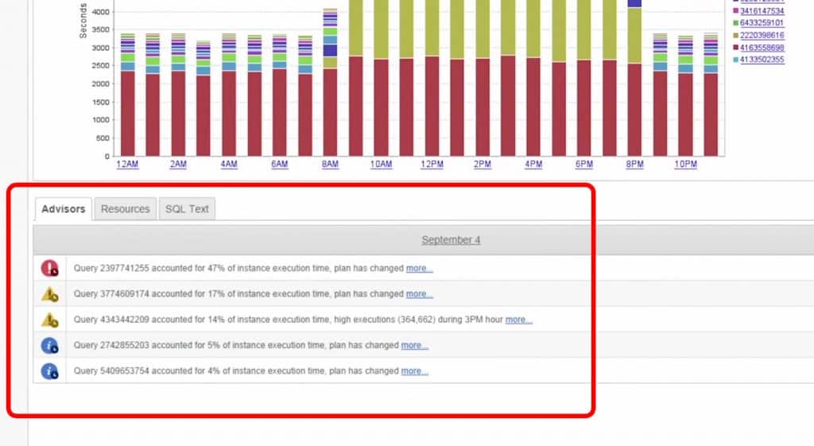The width and height of the screenshot is (814, 446).
Task: Click the 12PM hour label below chart
Action: 432,164
